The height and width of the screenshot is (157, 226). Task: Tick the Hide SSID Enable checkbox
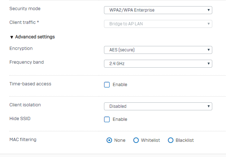[x=107, y=119]
